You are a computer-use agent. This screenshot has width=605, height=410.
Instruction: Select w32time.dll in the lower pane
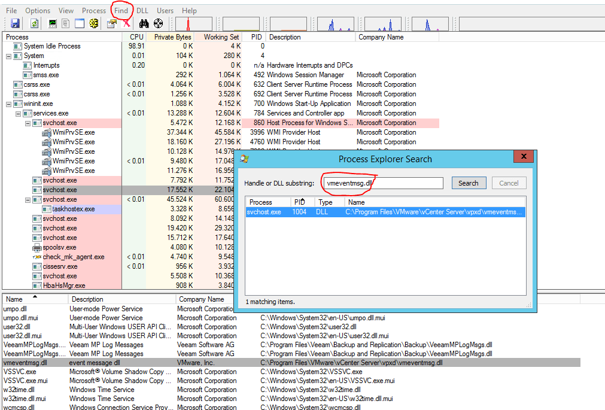[x=19, y=390]
